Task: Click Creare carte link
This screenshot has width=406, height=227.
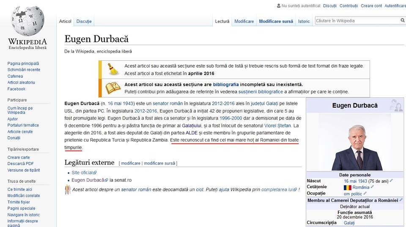Action: tap(18, 157)
